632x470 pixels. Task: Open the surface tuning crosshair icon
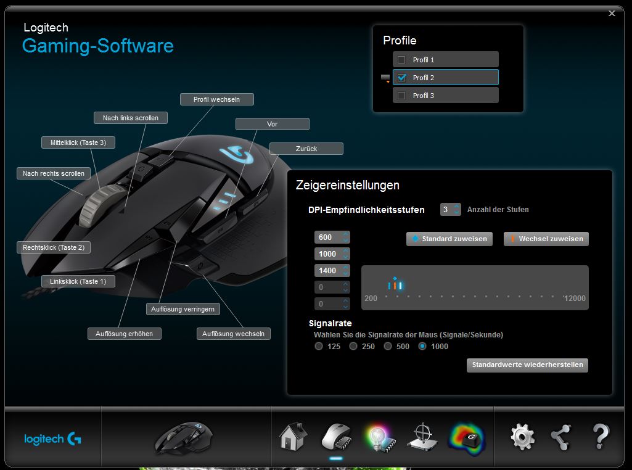pos(422,437)
